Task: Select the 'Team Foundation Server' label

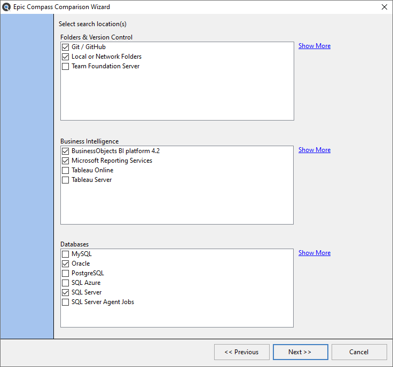Action: 106,66
